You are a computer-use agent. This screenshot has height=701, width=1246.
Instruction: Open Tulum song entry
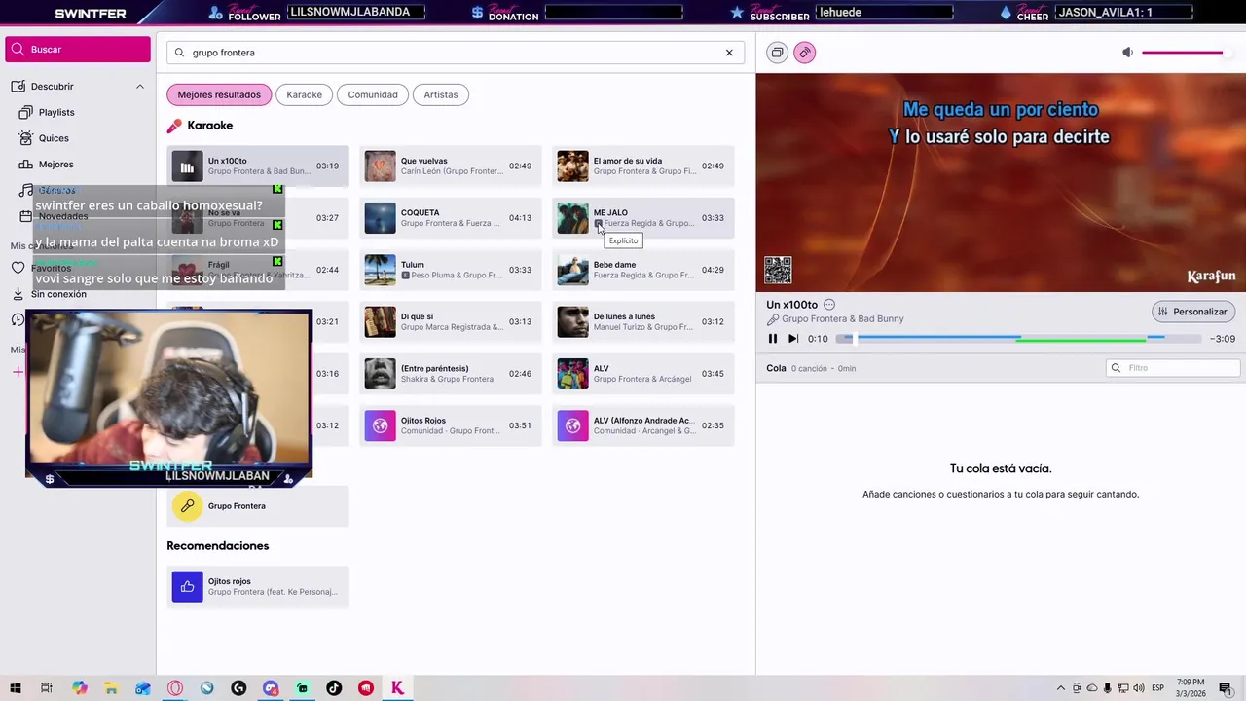coord(451,270)
